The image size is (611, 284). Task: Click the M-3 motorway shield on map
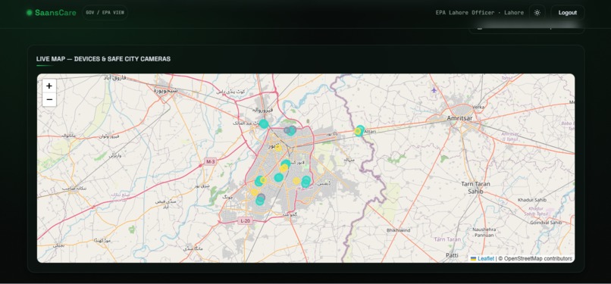(211, 161)
